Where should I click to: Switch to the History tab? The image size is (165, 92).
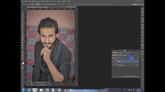point(129,51)
